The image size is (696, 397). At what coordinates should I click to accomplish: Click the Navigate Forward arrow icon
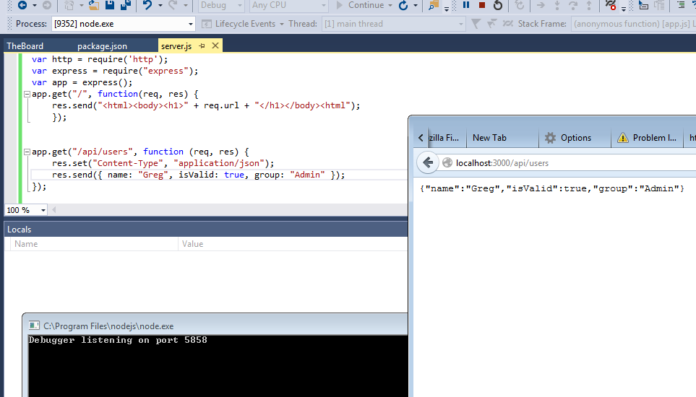[46, 5]
